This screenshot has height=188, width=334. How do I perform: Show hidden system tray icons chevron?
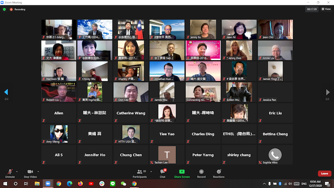pos(264,184)
